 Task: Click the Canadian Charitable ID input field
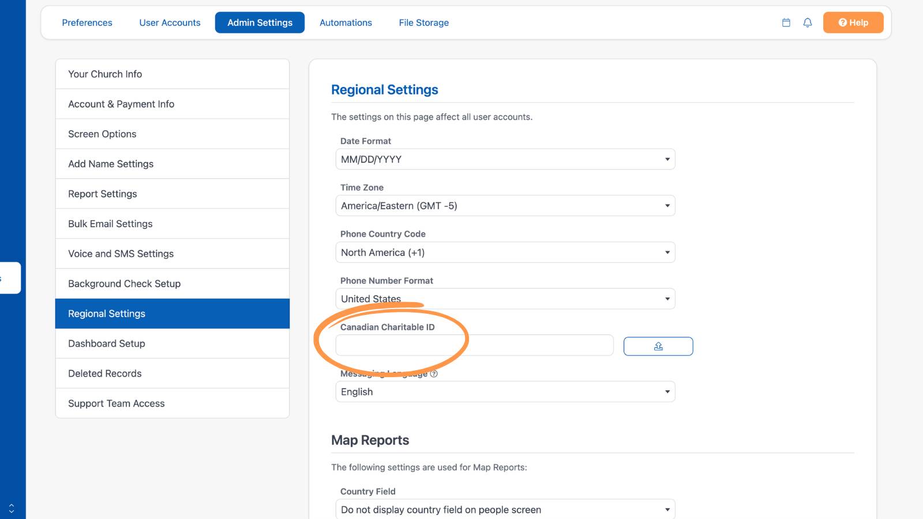click(475, 345)
